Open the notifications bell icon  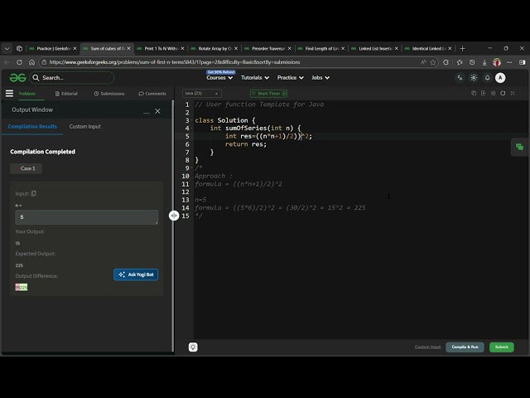point(487,78)
